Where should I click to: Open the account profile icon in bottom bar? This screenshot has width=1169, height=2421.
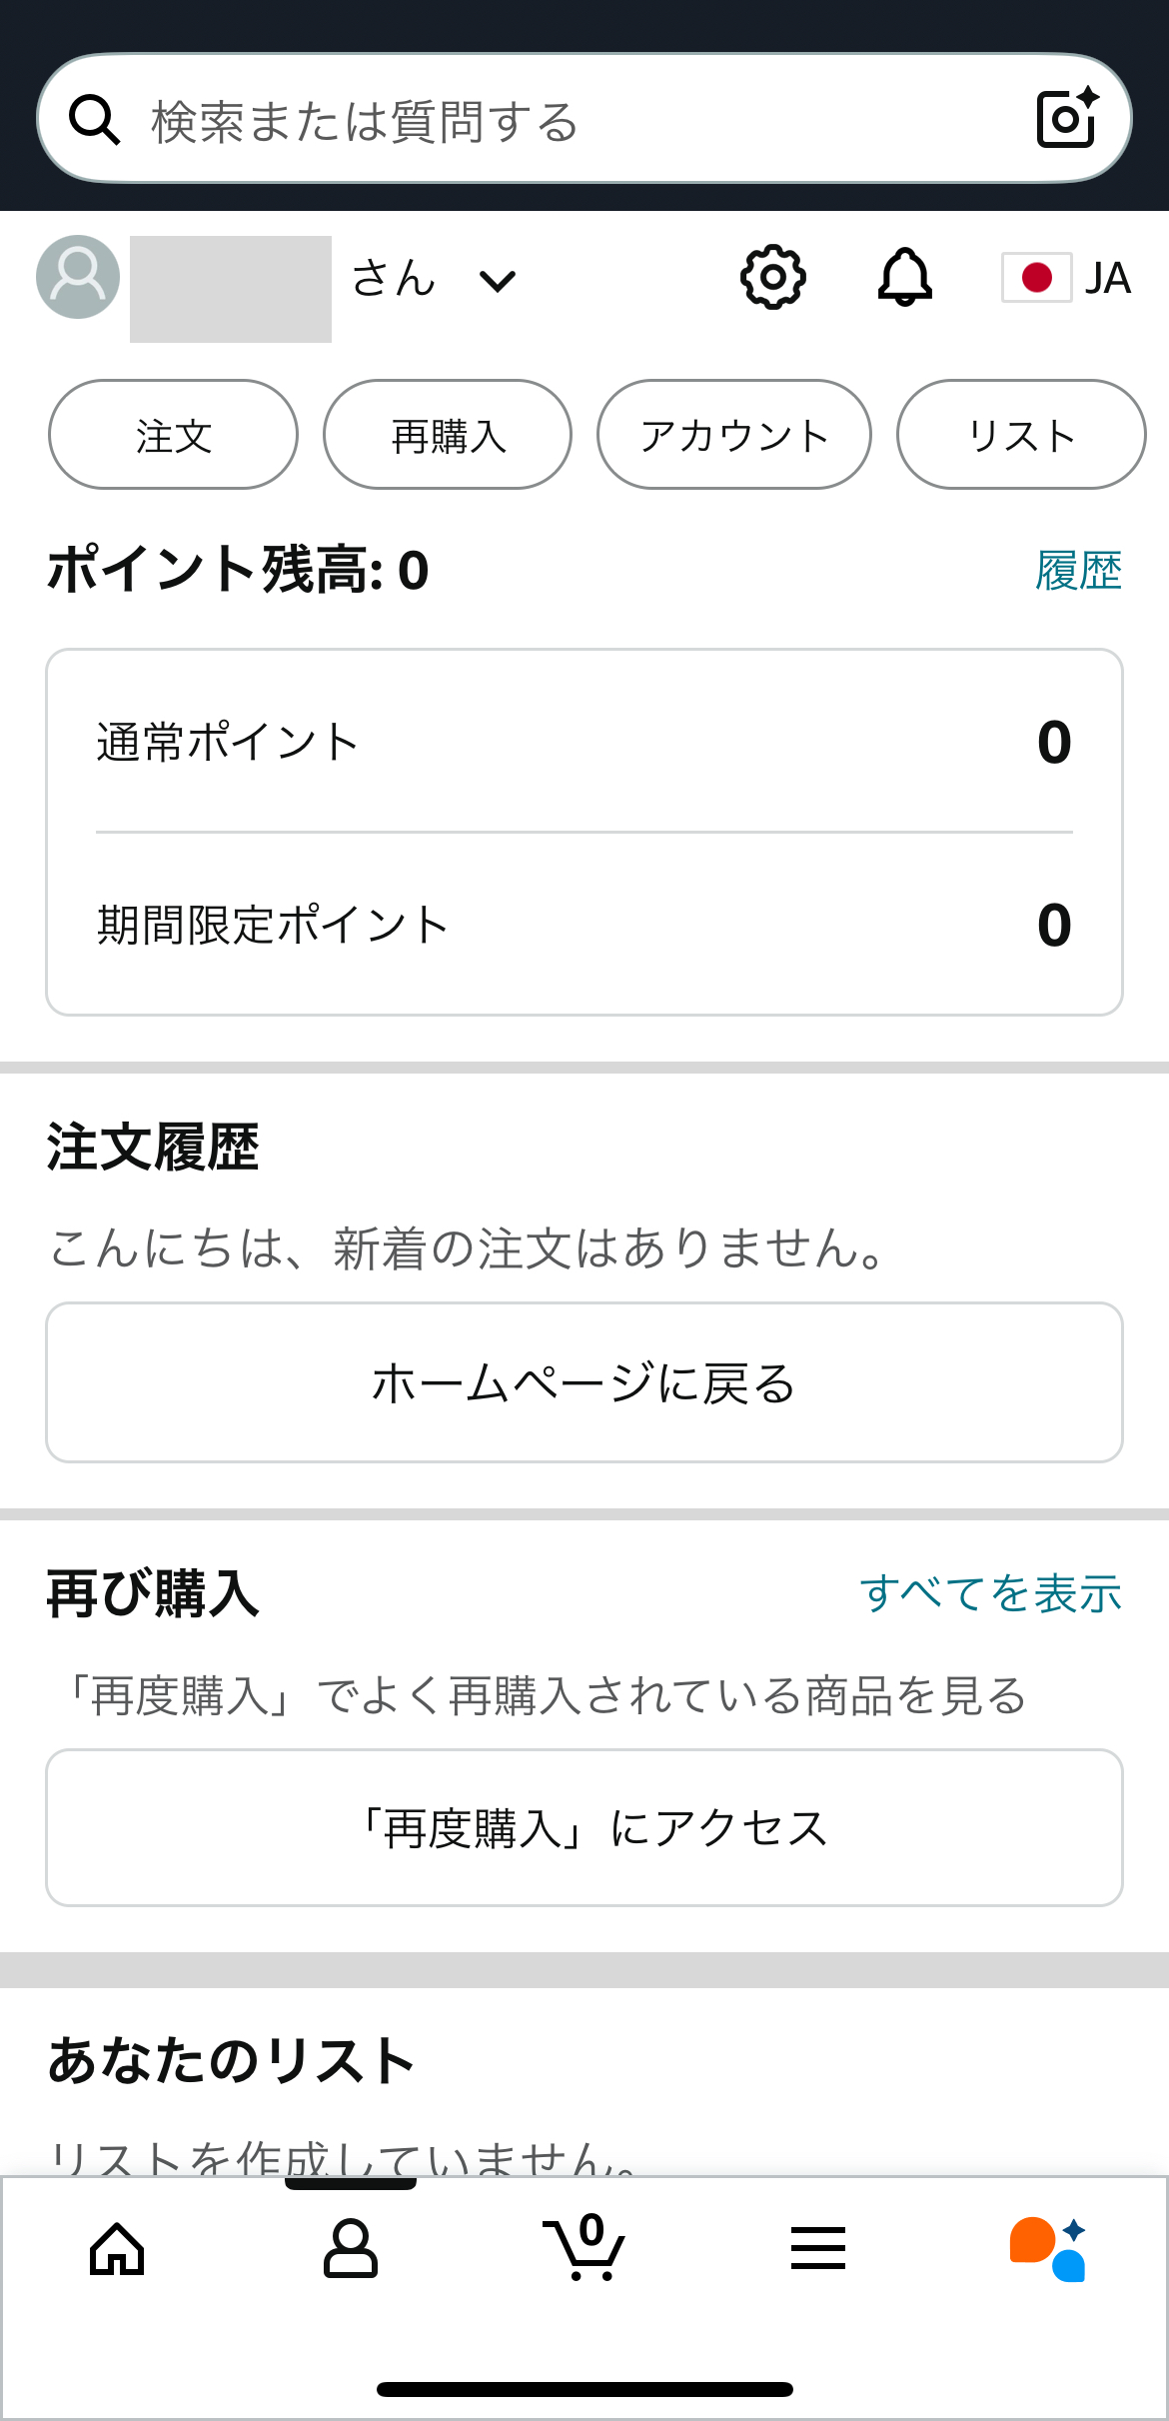pyautogui.click(x=351, y=2248)
